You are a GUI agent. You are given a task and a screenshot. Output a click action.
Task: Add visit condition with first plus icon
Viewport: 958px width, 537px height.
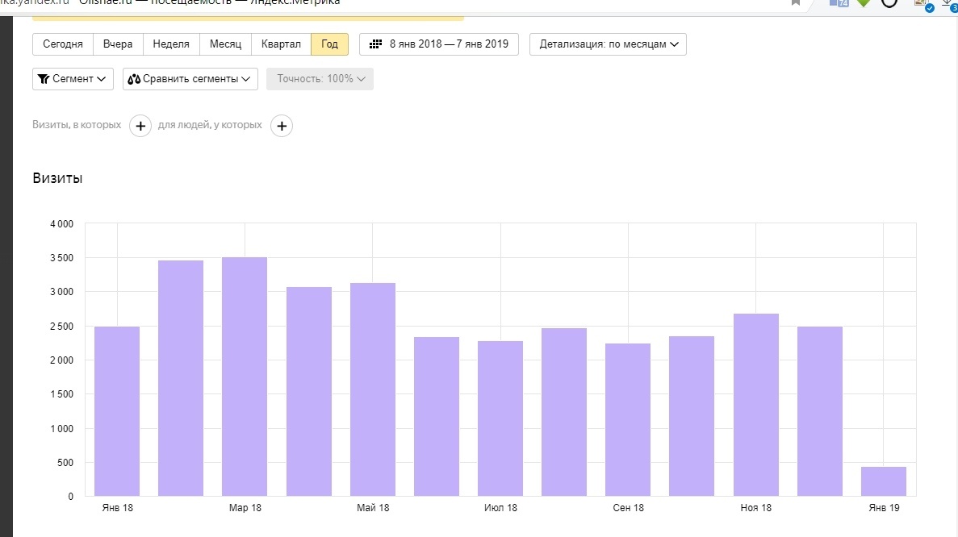140,126
